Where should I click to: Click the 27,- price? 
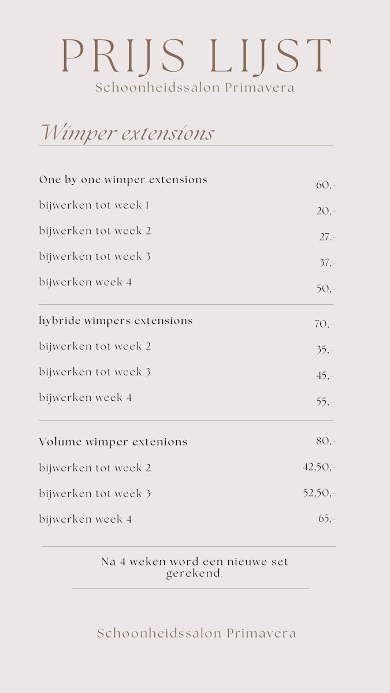point(327,237)
